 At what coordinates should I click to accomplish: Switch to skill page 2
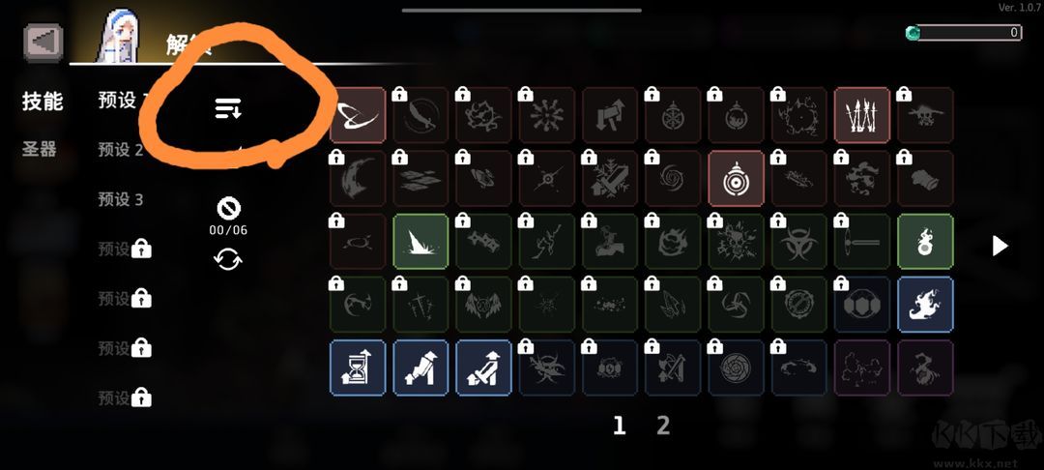point(663,425)
